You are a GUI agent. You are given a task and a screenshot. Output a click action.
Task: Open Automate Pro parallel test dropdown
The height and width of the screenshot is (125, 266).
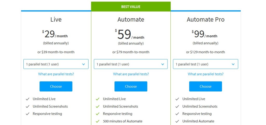[x=205, y=64]
